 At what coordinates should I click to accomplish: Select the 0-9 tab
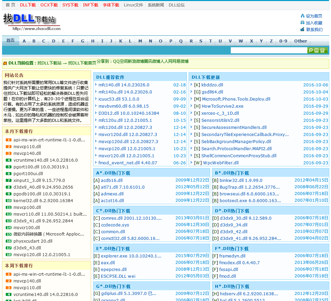click(283, 41)
